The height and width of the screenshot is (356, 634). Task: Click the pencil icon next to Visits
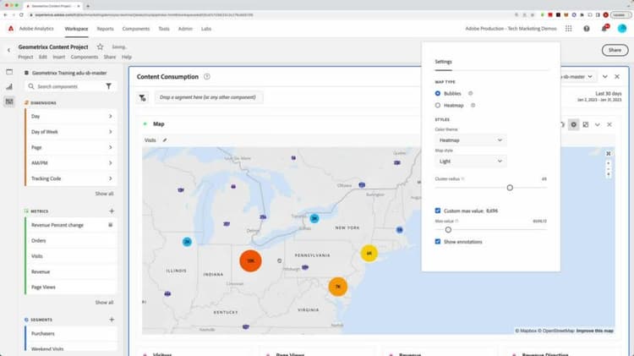pyautogui.click(x=165, y=140)
